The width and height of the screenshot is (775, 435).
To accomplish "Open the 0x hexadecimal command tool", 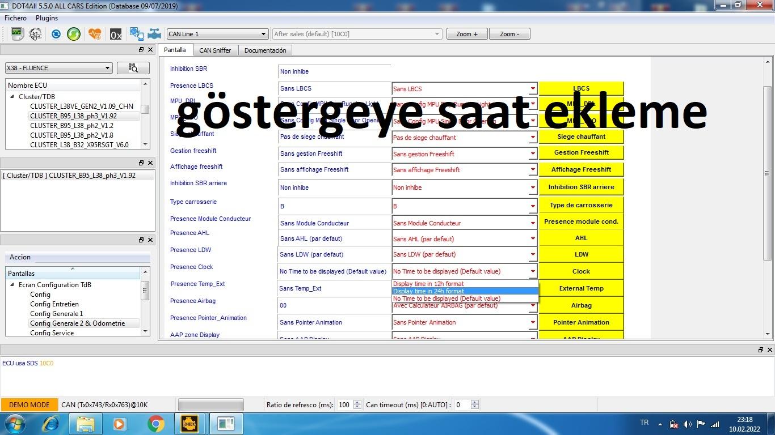I will pos(116,35).
